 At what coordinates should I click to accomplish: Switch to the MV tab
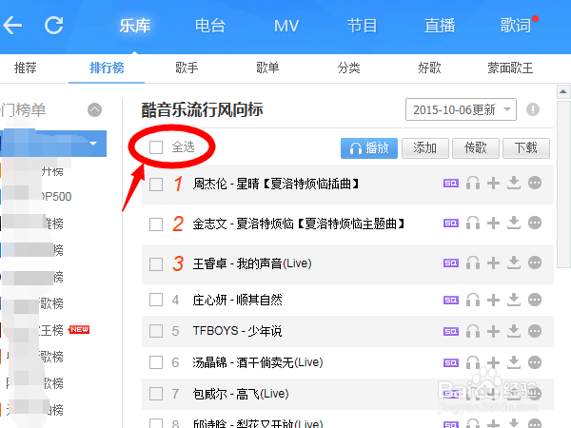point(286,26)
